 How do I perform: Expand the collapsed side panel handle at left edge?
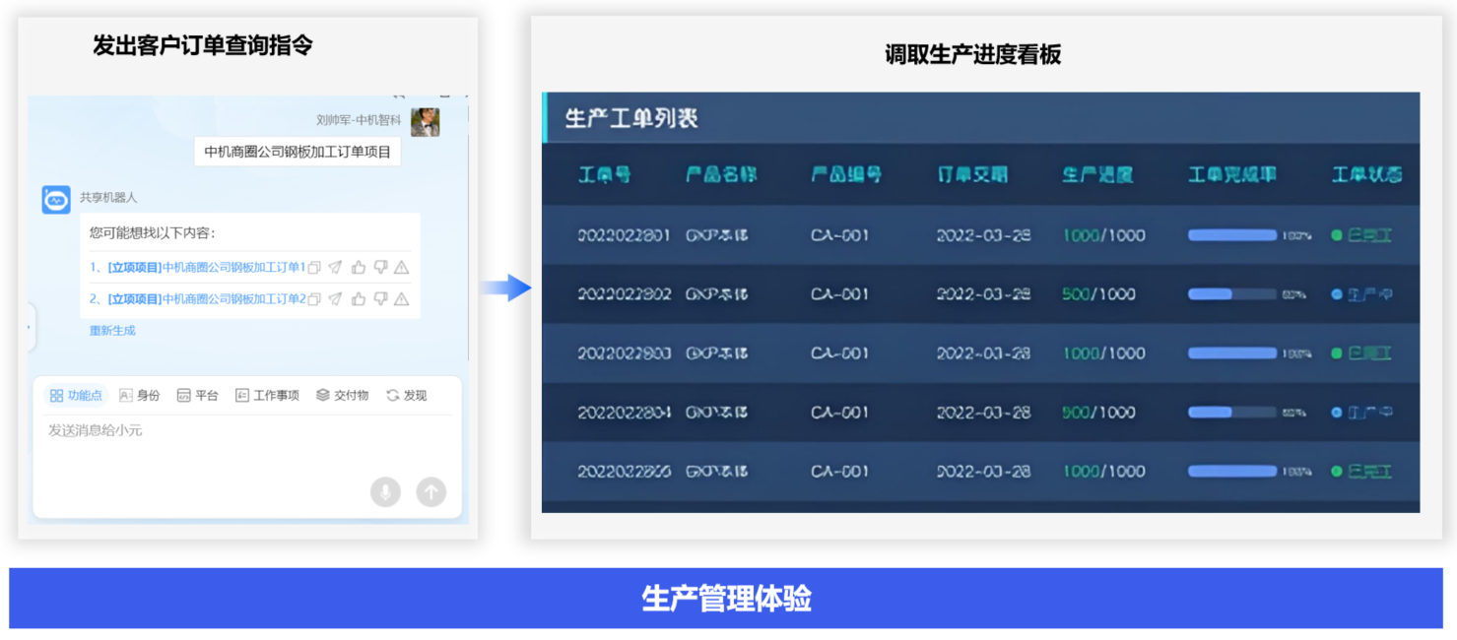(x=29, y=327)
